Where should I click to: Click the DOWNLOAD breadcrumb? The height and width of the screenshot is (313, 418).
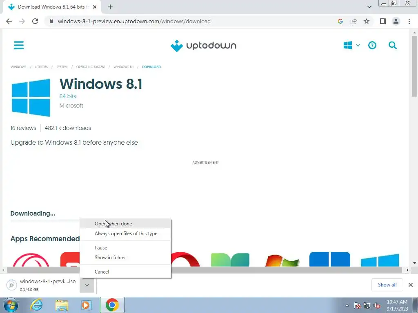[151, 67]
